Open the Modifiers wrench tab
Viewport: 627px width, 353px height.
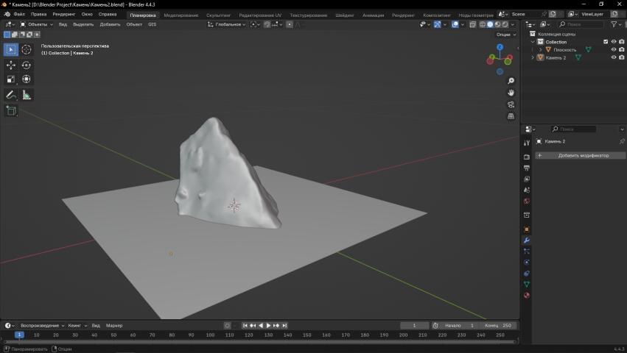pos(527,240)
